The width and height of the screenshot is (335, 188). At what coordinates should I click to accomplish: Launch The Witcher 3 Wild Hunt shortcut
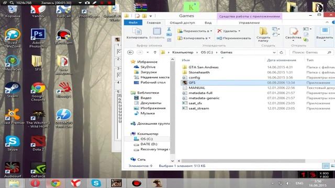tap(38, 119)
